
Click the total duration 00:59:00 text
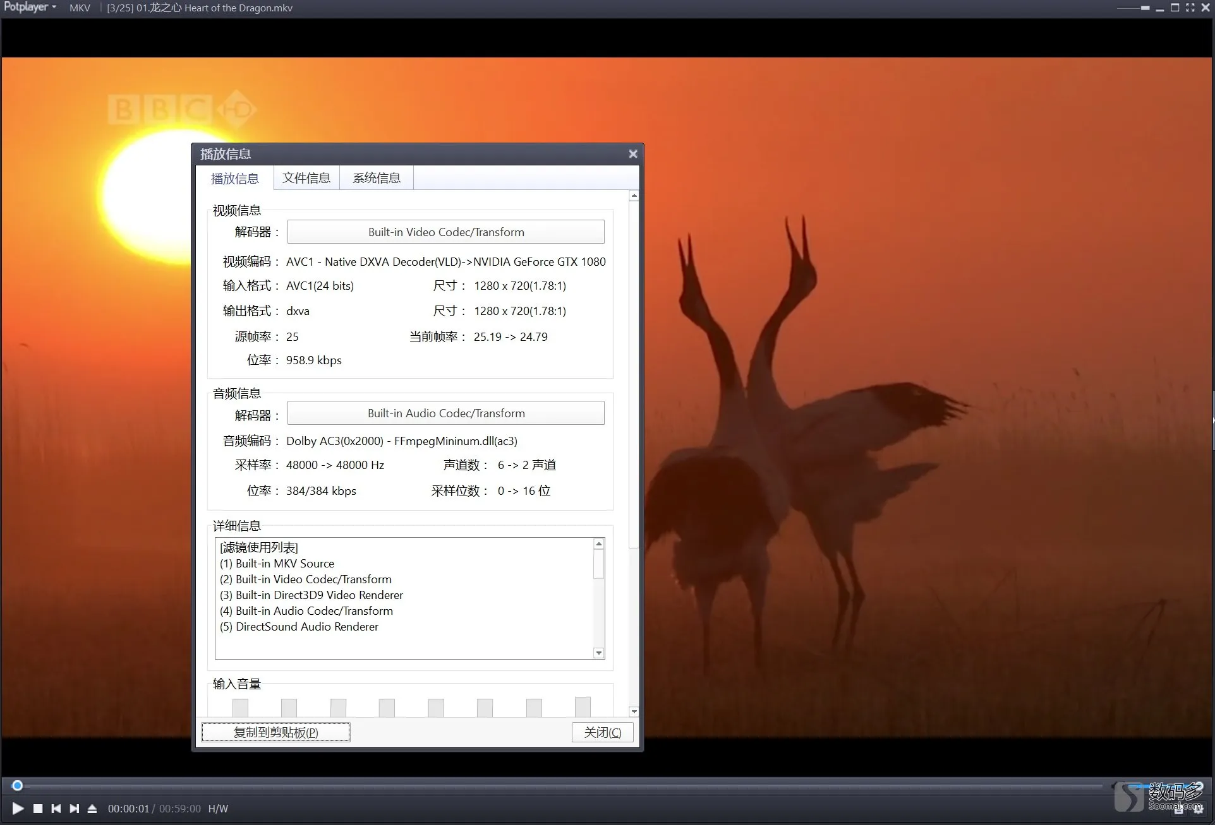coord(180,809)
